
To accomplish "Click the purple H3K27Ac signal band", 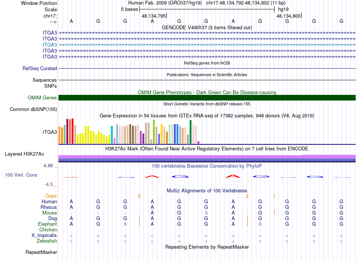I will 207,157.
